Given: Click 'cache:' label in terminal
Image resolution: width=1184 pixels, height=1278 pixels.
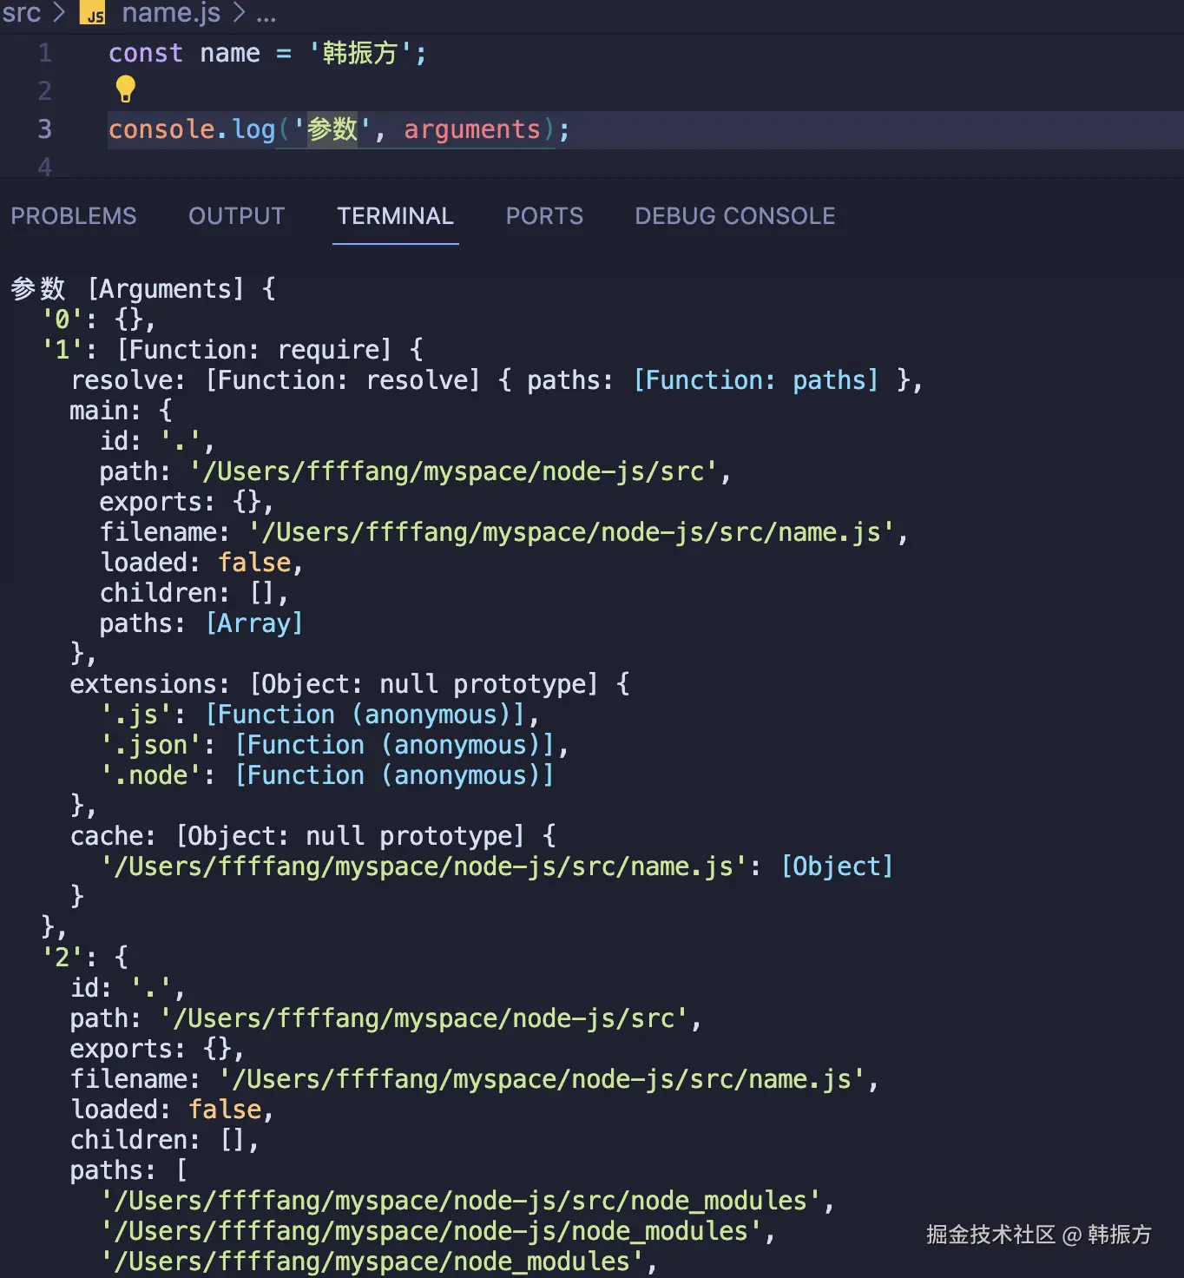Looking at the screenshot, I should pyautogui.click(x=113, y=836).
